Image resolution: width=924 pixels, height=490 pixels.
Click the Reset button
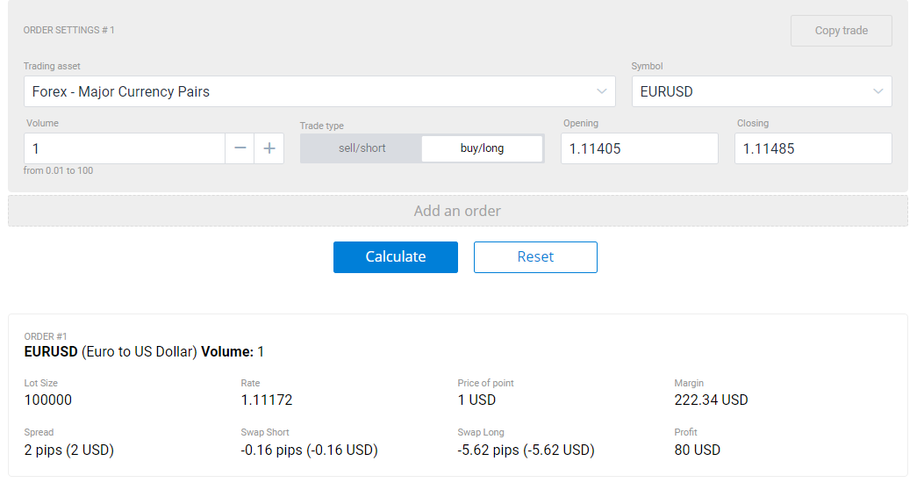535,257
